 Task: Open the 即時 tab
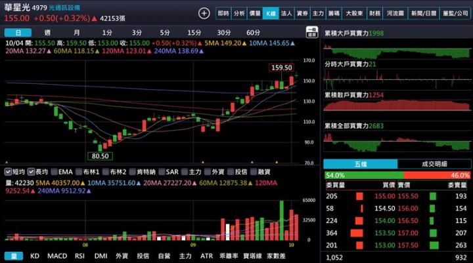point(223,13)
